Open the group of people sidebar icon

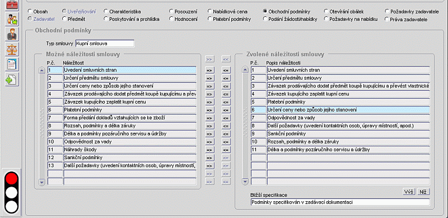(12, 19)
